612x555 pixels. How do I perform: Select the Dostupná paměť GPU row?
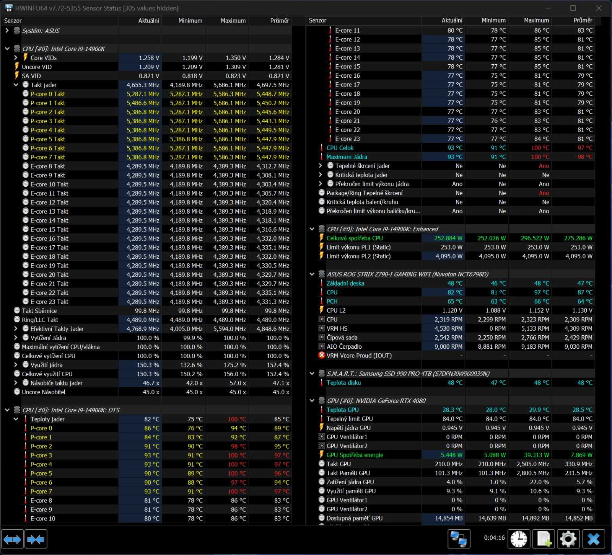(x=451, y=518)
